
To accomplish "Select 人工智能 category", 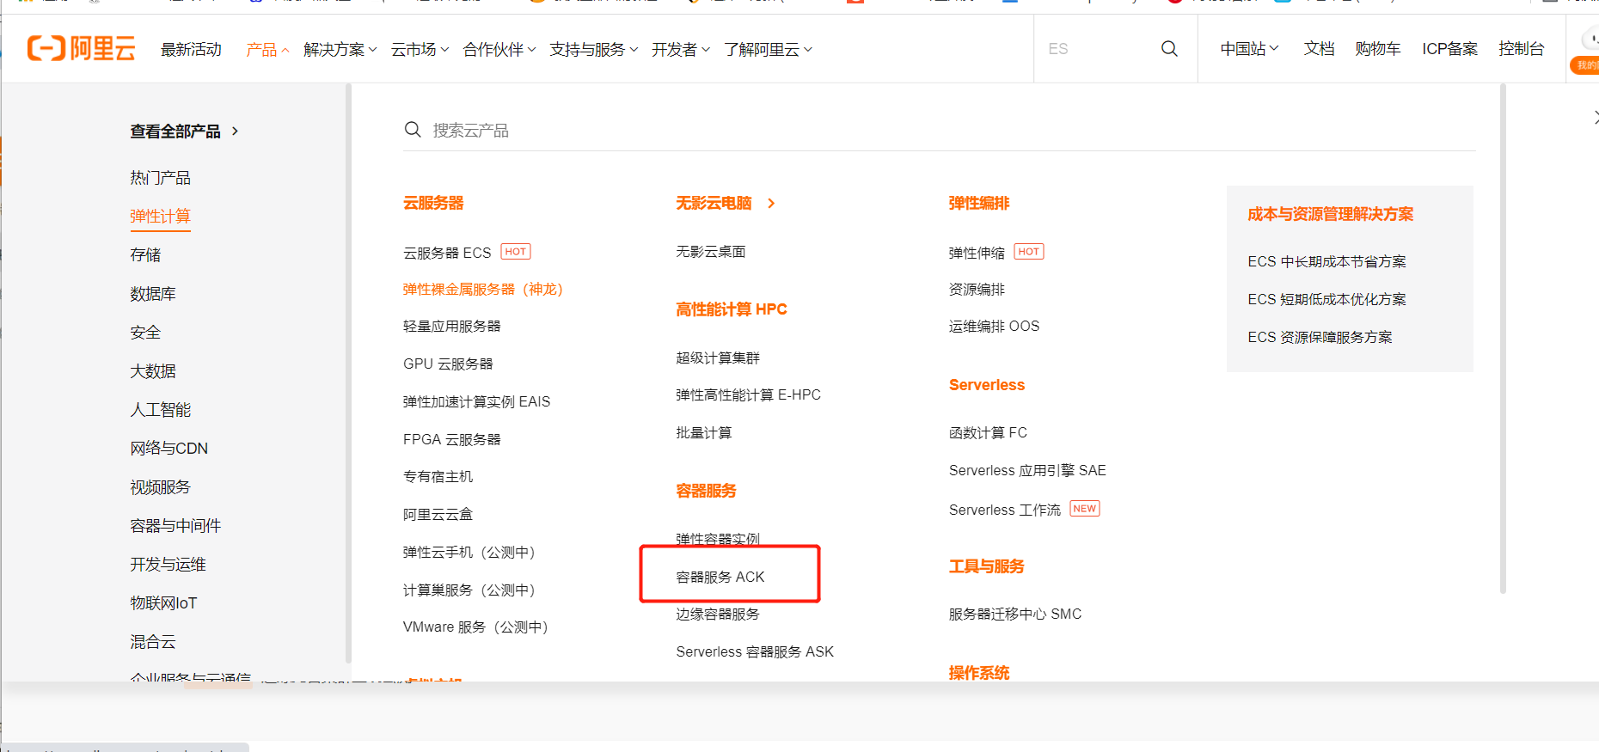I will 160,410.
